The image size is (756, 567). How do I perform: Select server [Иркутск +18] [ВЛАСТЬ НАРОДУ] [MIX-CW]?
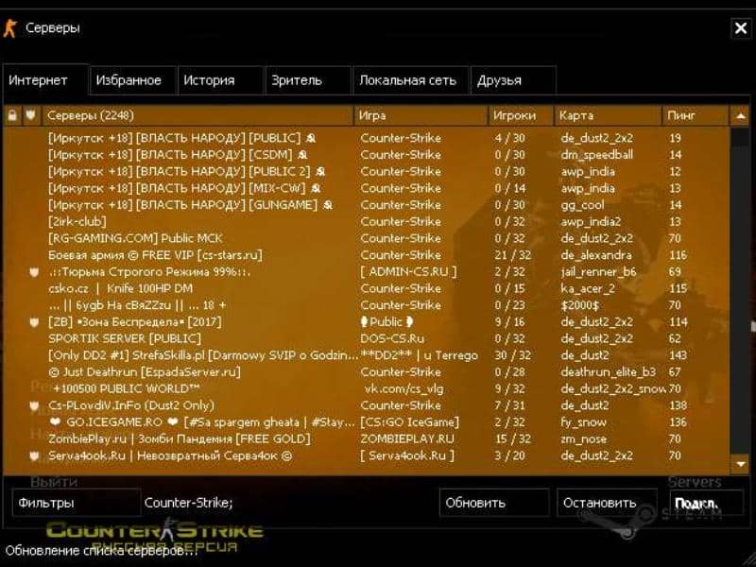point(367,188)
